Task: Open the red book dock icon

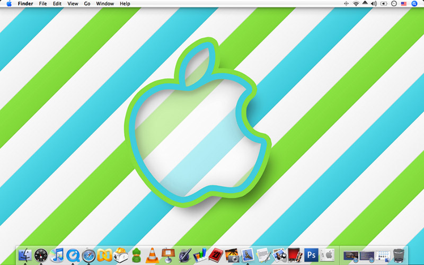Action: tap(216, 255)
